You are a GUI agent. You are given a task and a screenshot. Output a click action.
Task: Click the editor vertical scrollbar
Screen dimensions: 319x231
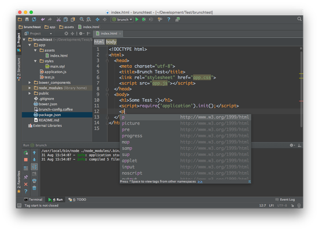(x=301, y=90)
